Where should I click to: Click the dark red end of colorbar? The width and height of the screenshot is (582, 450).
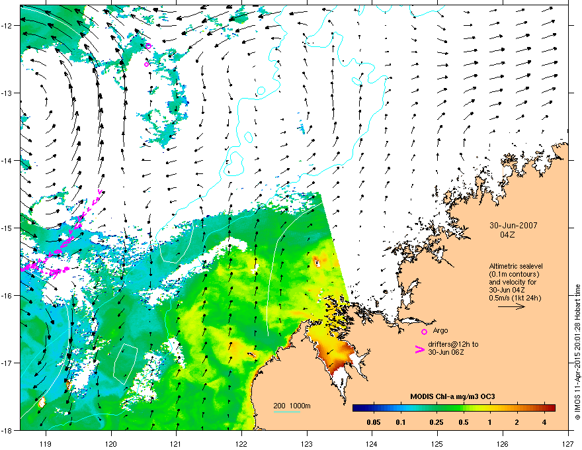(551, 408)
